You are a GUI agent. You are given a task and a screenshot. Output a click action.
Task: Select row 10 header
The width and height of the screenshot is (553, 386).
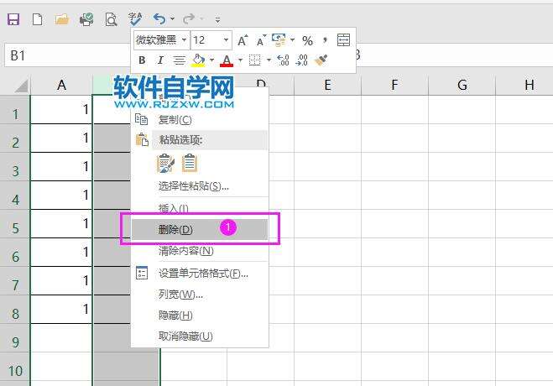15,367
